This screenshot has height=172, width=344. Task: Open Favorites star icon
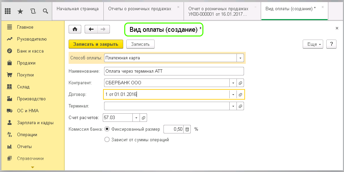click(20, 11)
